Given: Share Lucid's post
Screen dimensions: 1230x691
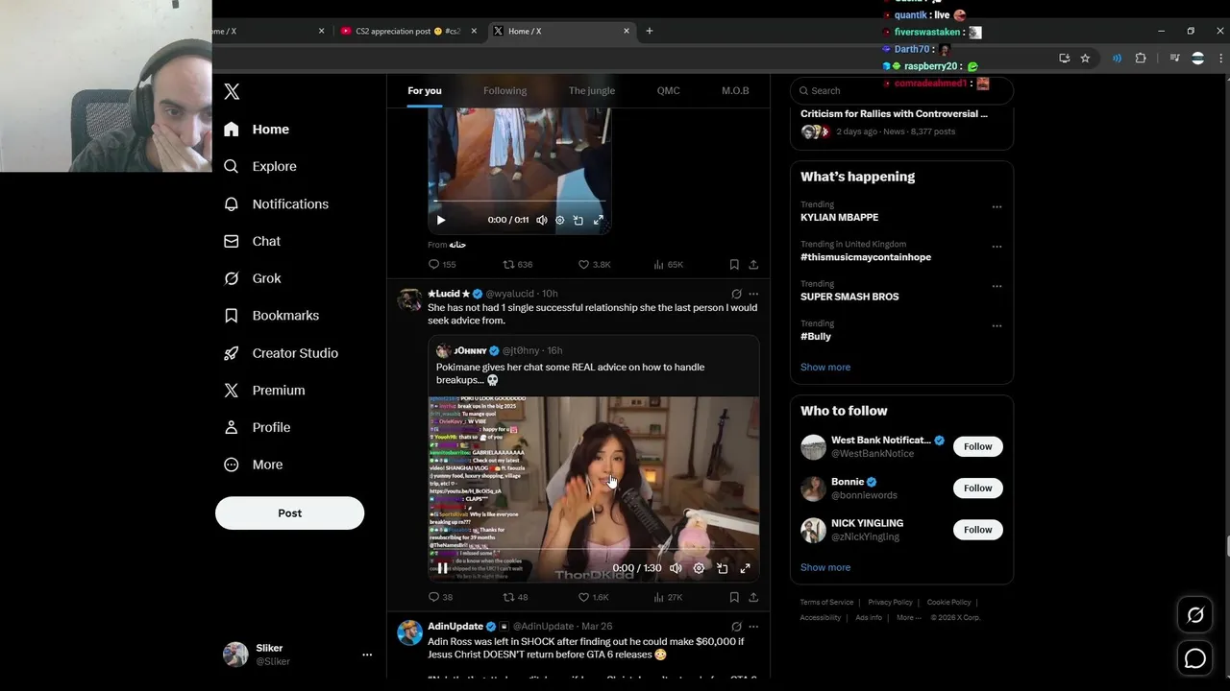Looking at the screenshot, I should tap(753, 597).
